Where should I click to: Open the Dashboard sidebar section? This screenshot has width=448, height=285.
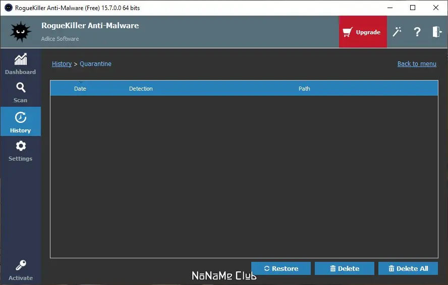20,64
